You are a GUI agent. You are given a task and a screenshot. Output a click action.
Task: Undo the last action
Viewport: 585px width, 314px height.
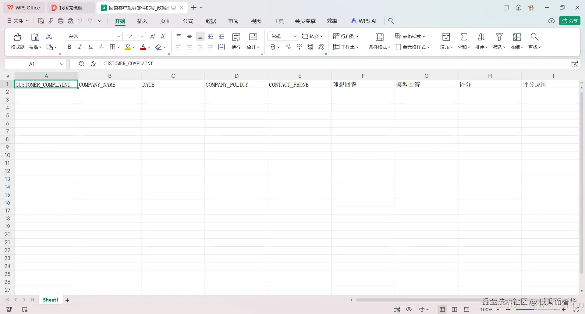80,21
